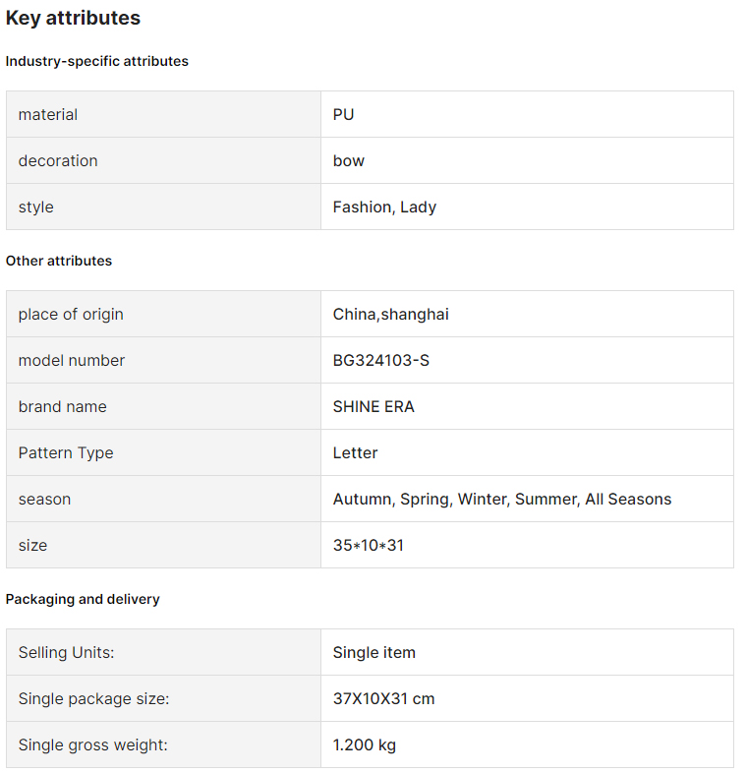Select the Letter pattern value
Screen dimensions: 747x773
[355, 453]
